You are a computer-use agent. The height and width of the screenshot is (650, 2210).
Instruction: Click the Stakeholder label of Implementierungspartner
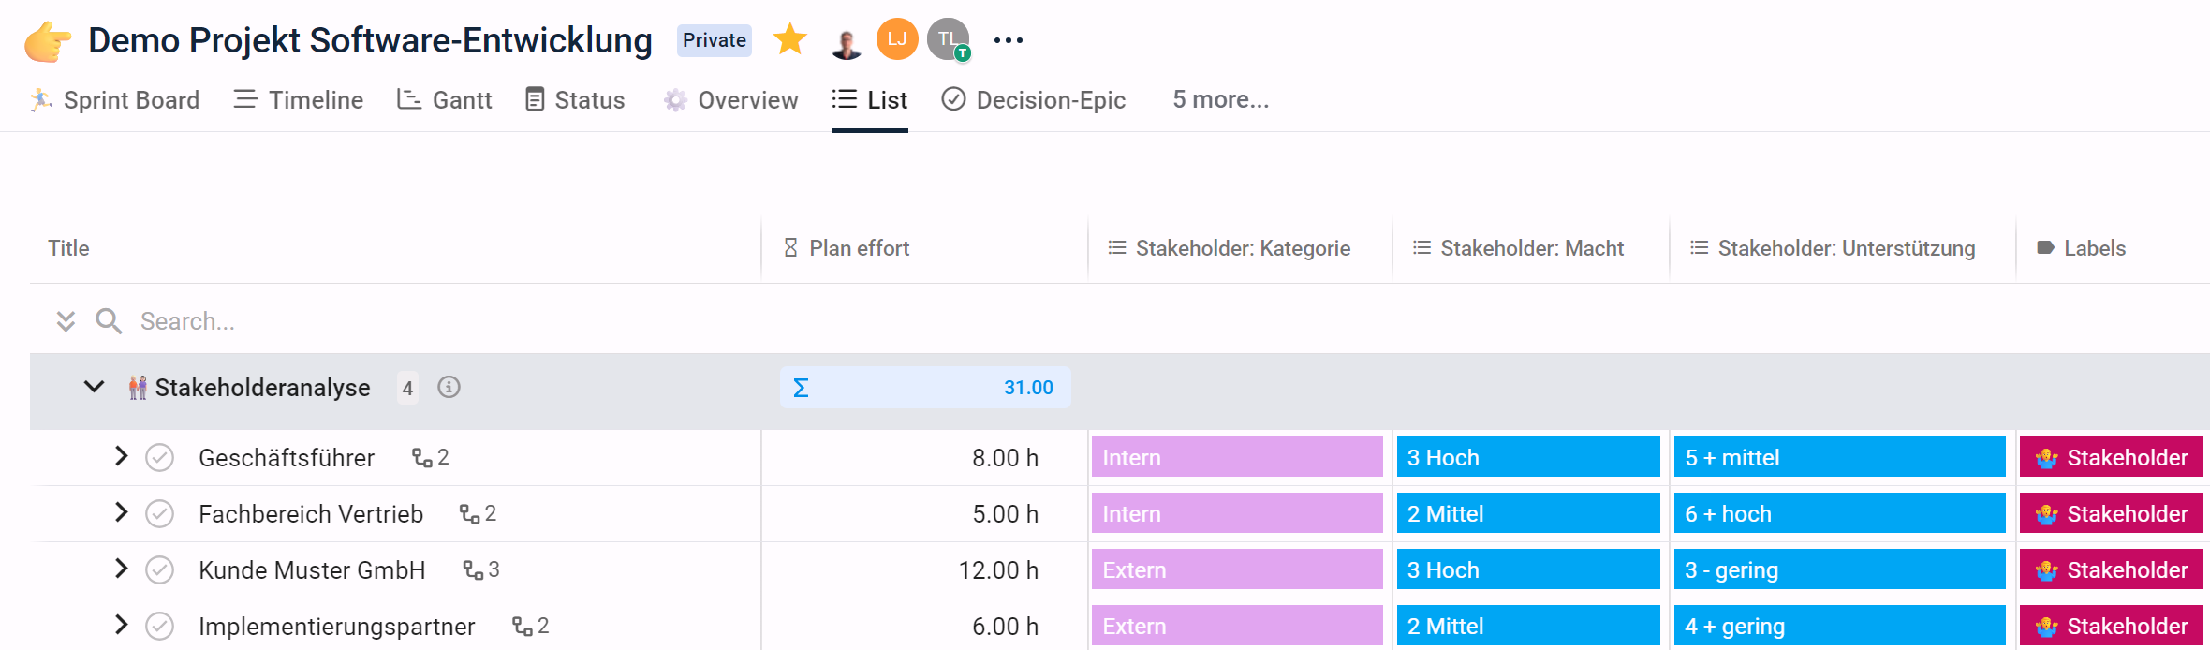[2111, 626]
